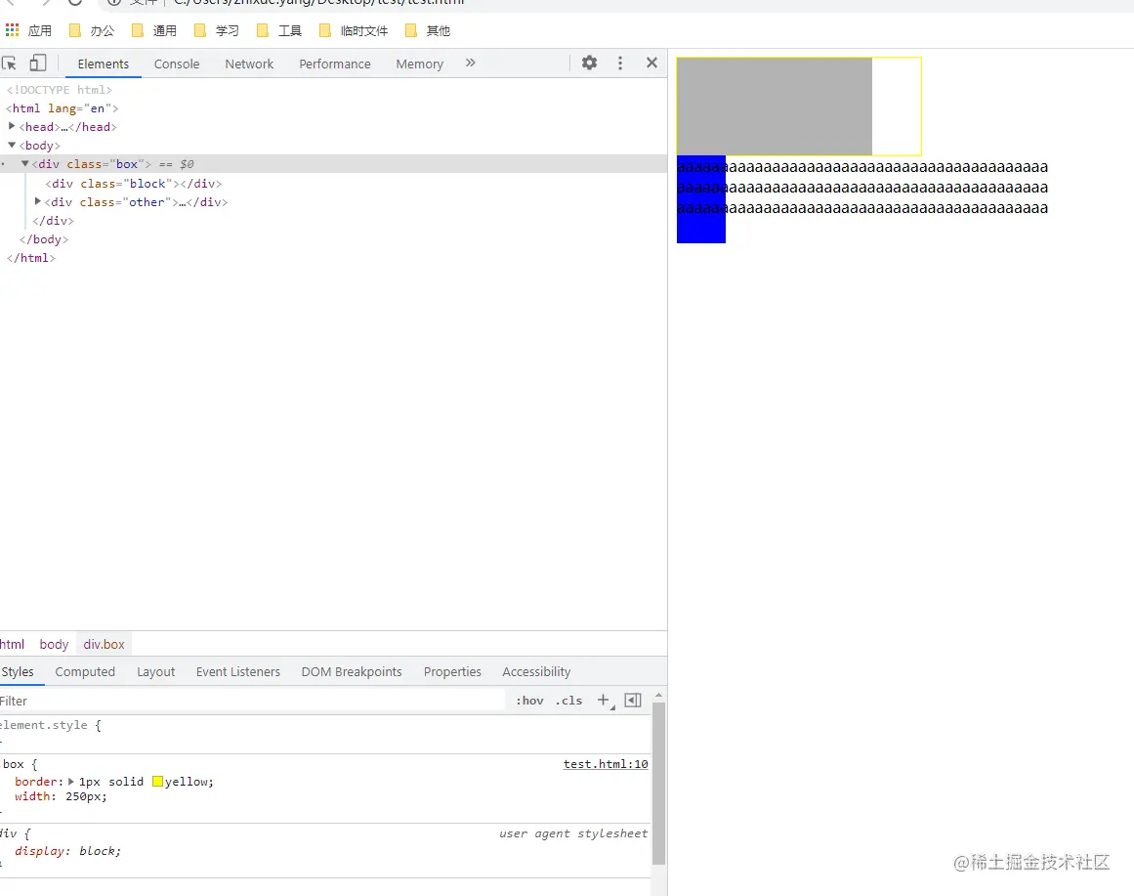The image size is (1134, 896).
Task: Switch to the Network tab
Action: pyautogui.click(x=249, y=64)
